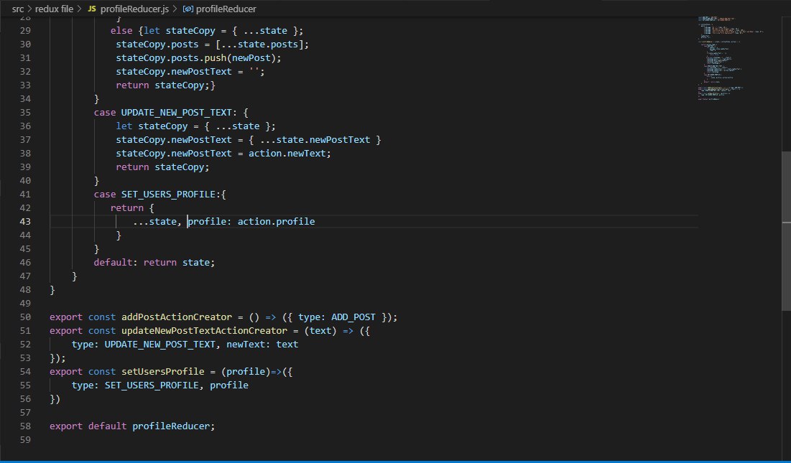Select line number 58 in the gutter
Image resolution: width=791 pixels, height=463 pixels.
point(25,426)
